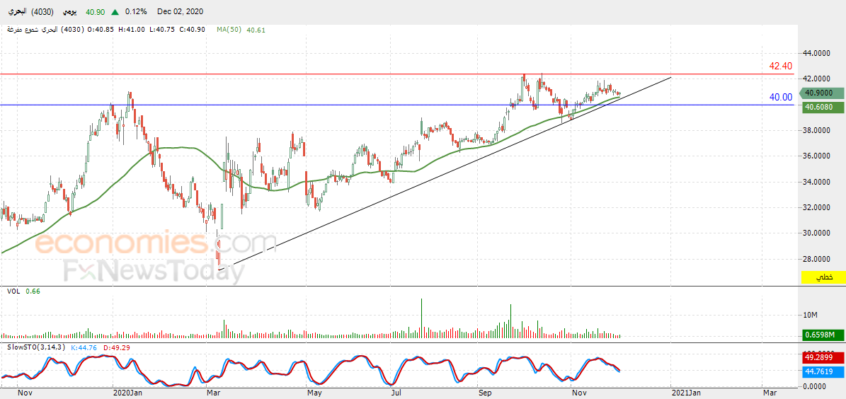Image resolution: width=846 pixels, height=399 pixels.
Task: Select the 0.6598M volume tag
Action: coord(823,335)
